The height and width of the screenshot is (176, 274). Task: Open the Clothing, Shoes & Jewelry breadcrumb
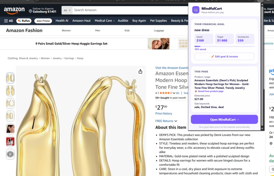coord(23,58)
